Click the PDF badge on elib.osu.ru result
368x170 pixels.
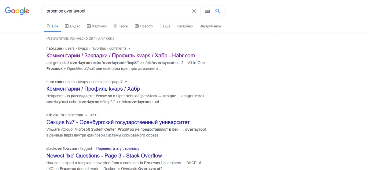pyautogui.click(x=93, y=115)
